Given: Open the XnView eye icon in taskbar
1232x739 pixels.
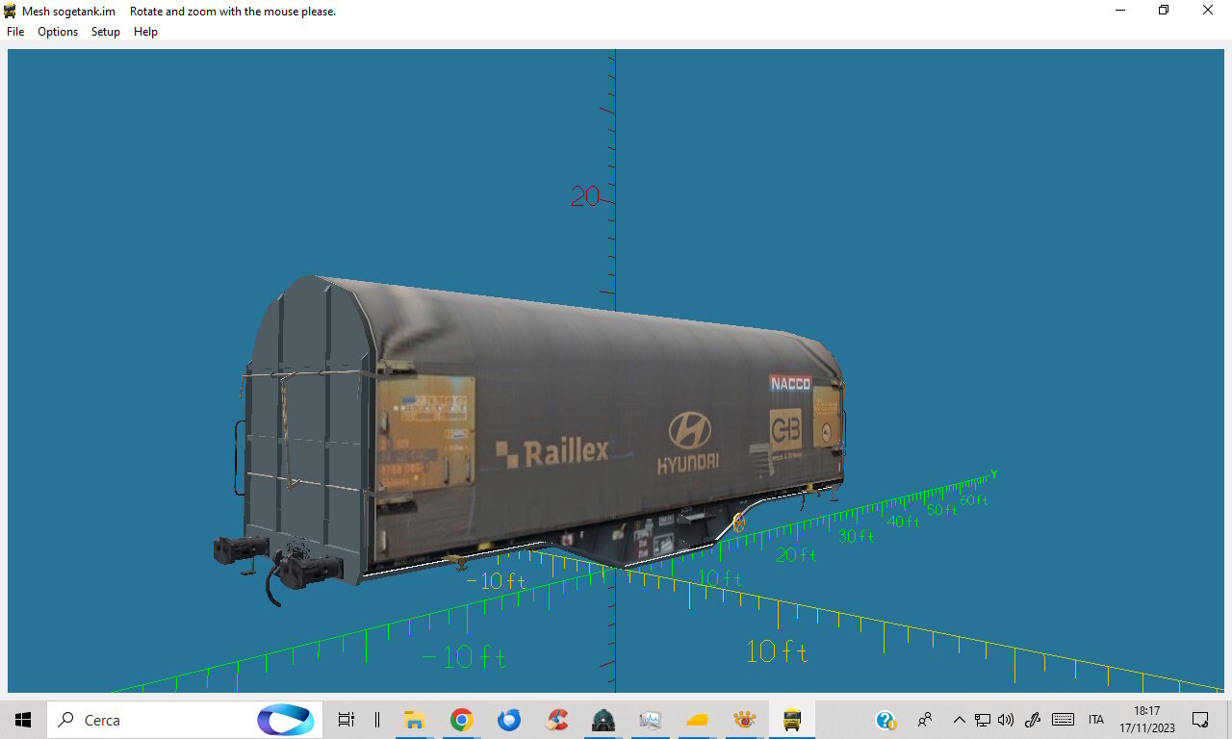Looking at the screenshot, I should coord(745,720).
